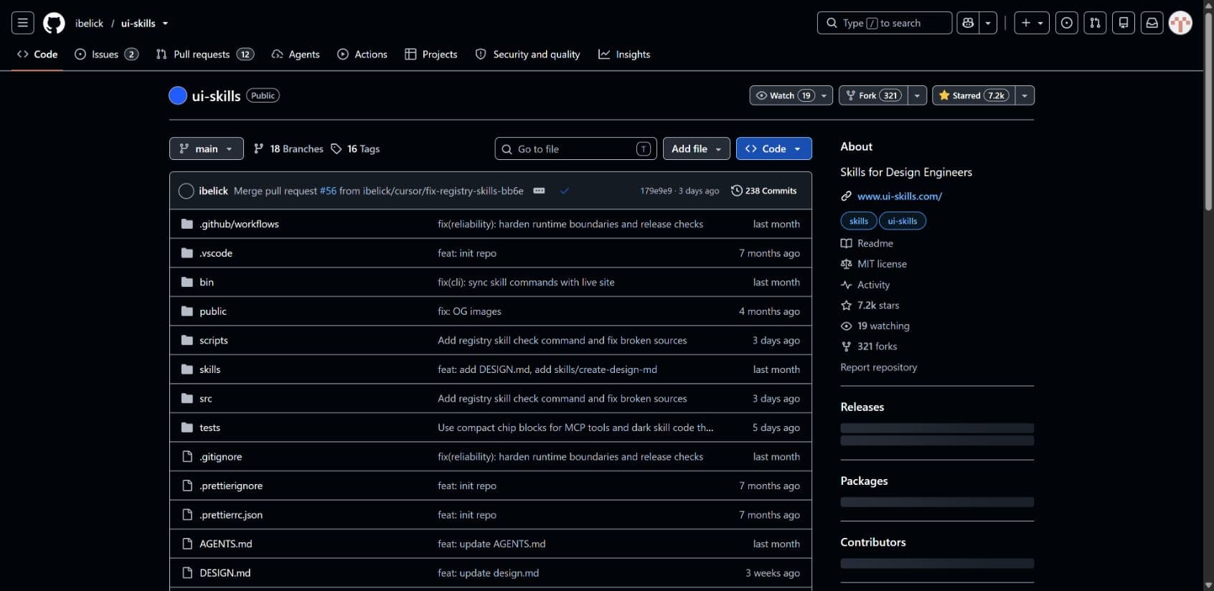
Task: Open the Issues inbox icon in header
Action: 1067,23
